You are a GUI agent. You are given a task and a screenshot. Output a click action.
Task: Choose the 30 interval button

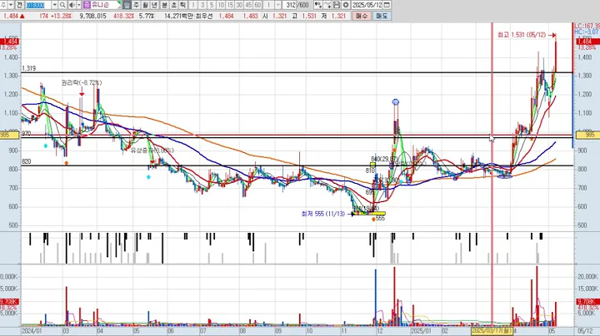coord(239,5)
